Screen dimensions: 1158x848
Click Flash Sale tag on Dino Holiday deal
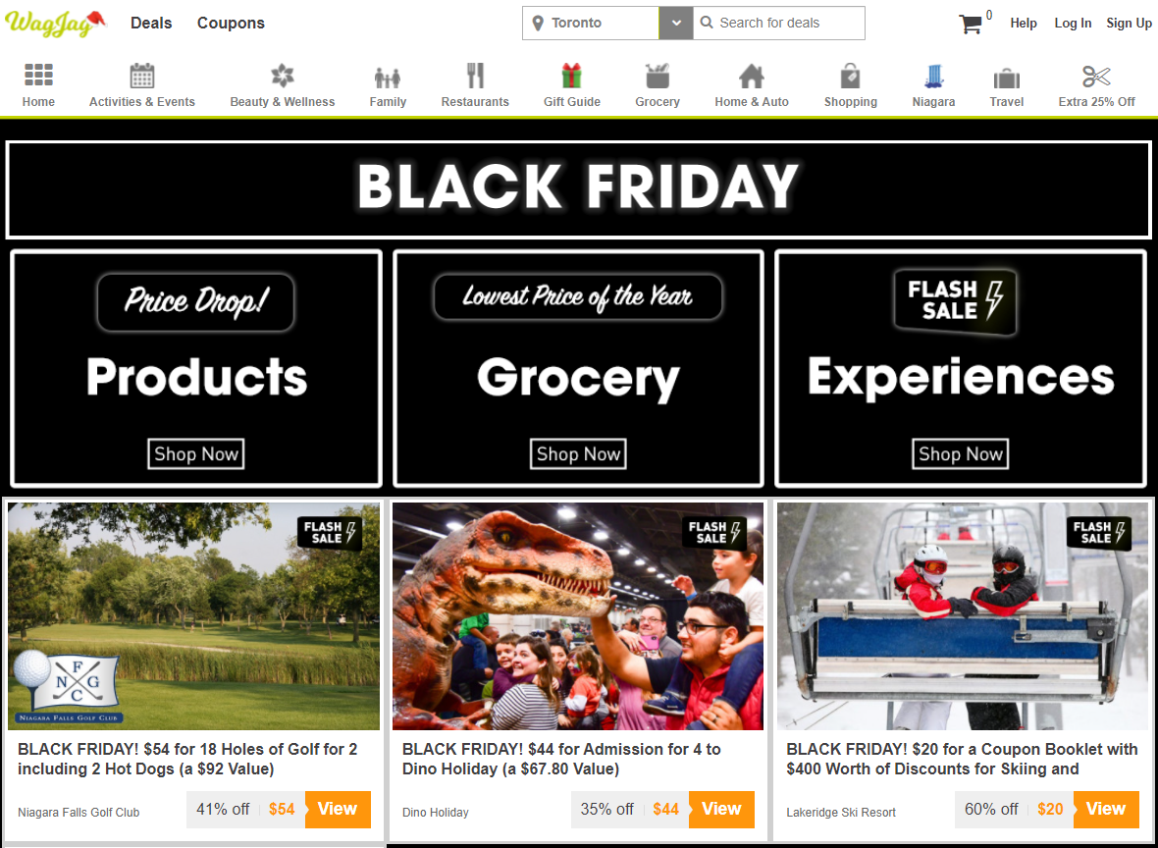pos(714,533)
